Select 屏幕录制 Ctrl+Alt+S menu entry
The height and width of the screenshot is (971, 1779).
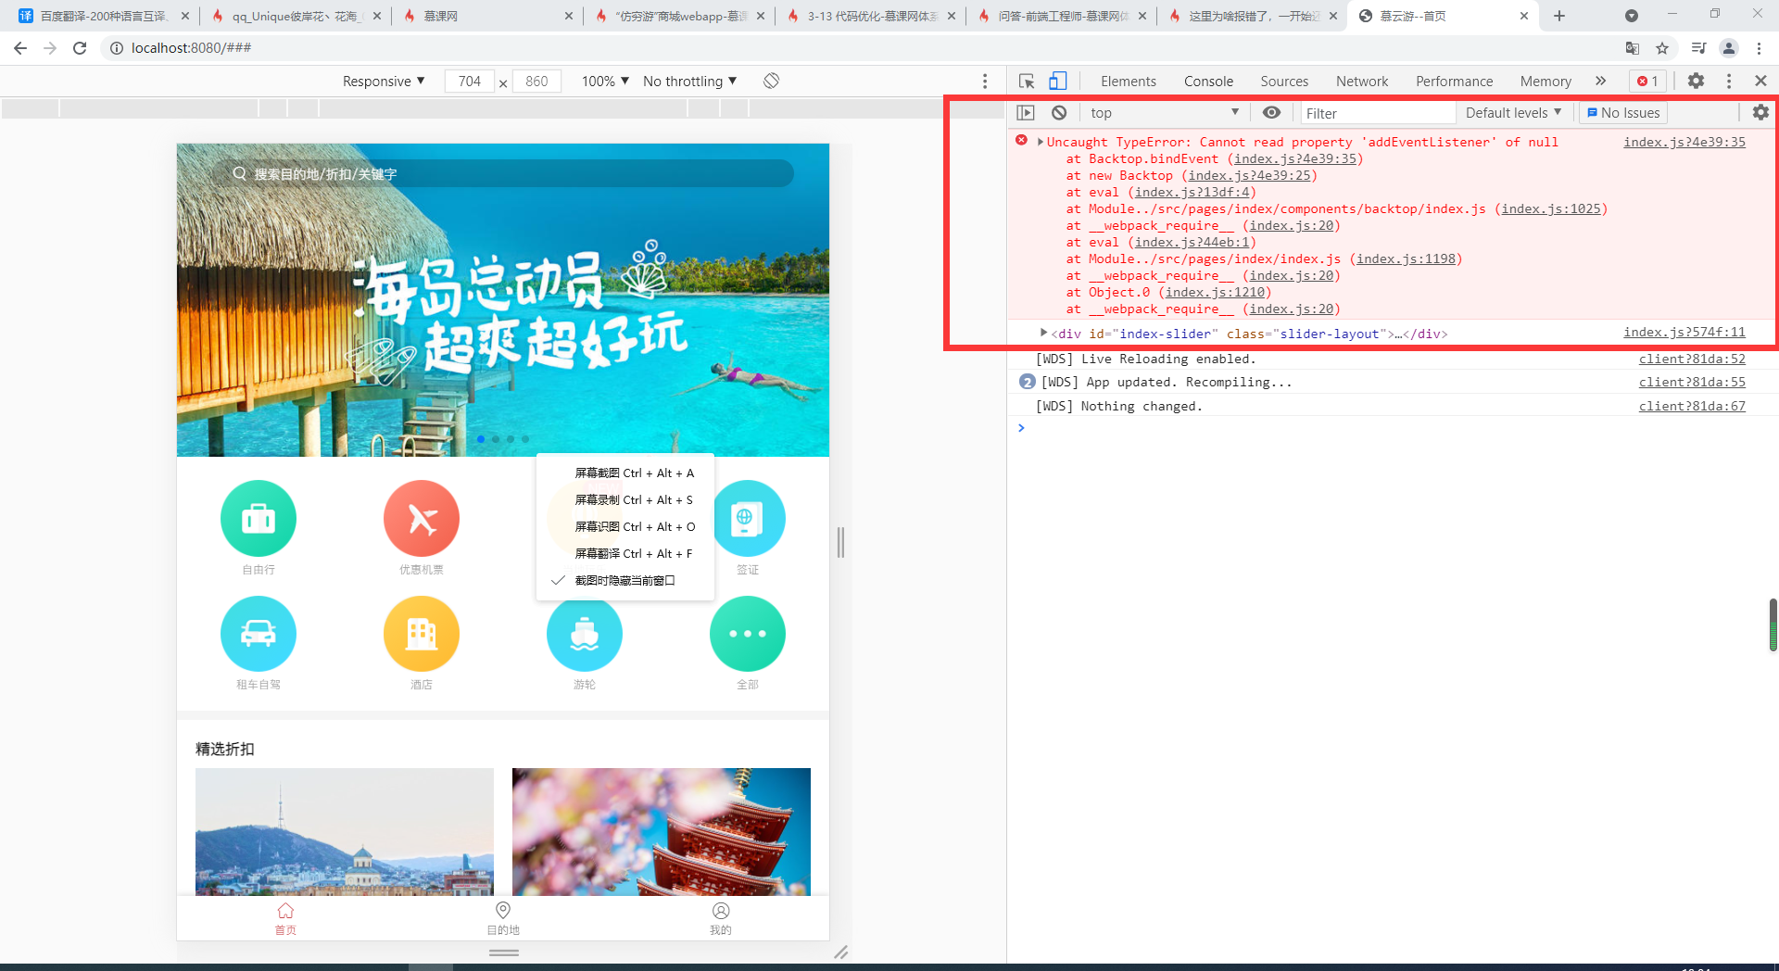pos(625,500)
